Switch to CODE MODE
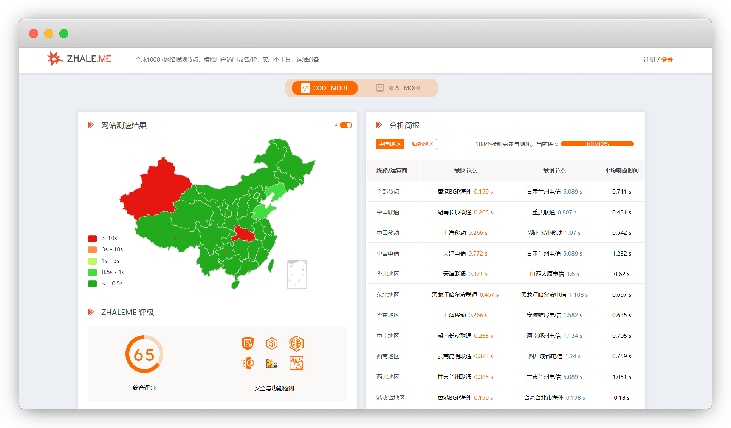731x428 pixels. pyautogui.click(x=325, y=88)
